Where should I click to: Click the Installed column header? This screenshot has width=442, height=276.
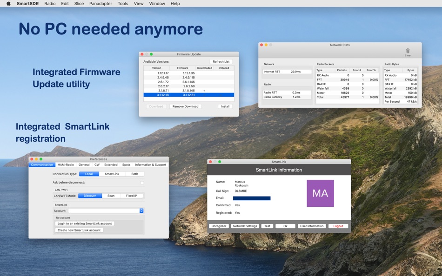tap(224, 68)
